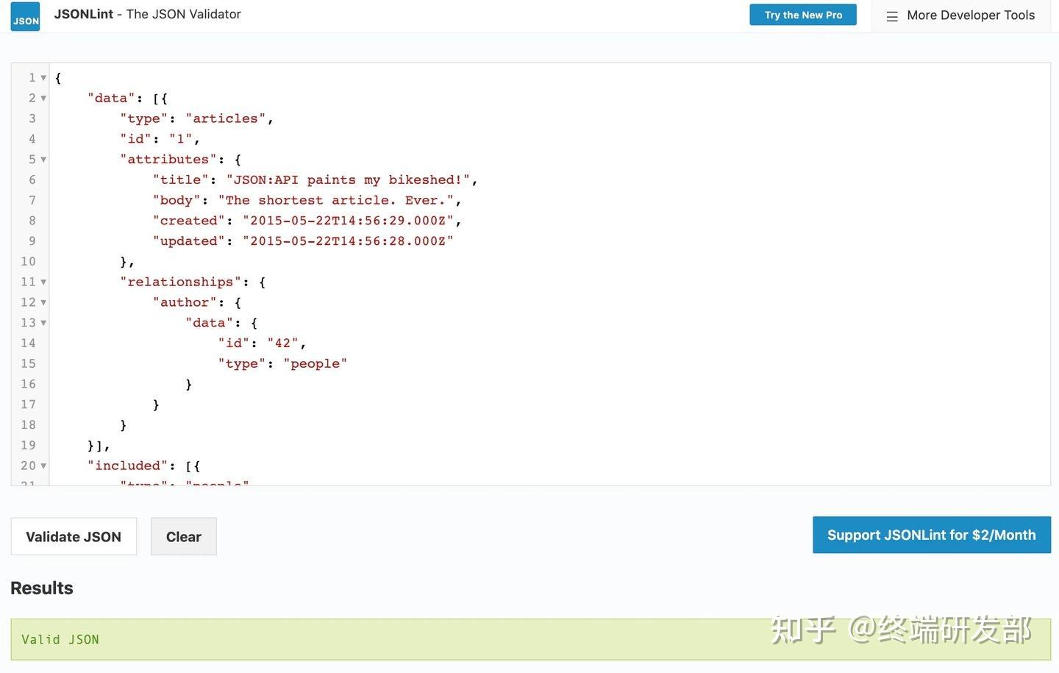
Task: Click the "title" key on line 6
Action: [180, 179]
